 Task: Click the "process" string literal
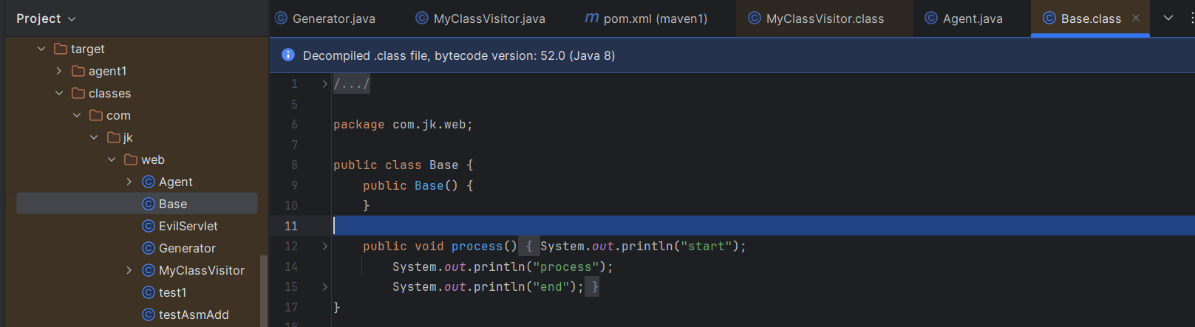coord(565,267)
